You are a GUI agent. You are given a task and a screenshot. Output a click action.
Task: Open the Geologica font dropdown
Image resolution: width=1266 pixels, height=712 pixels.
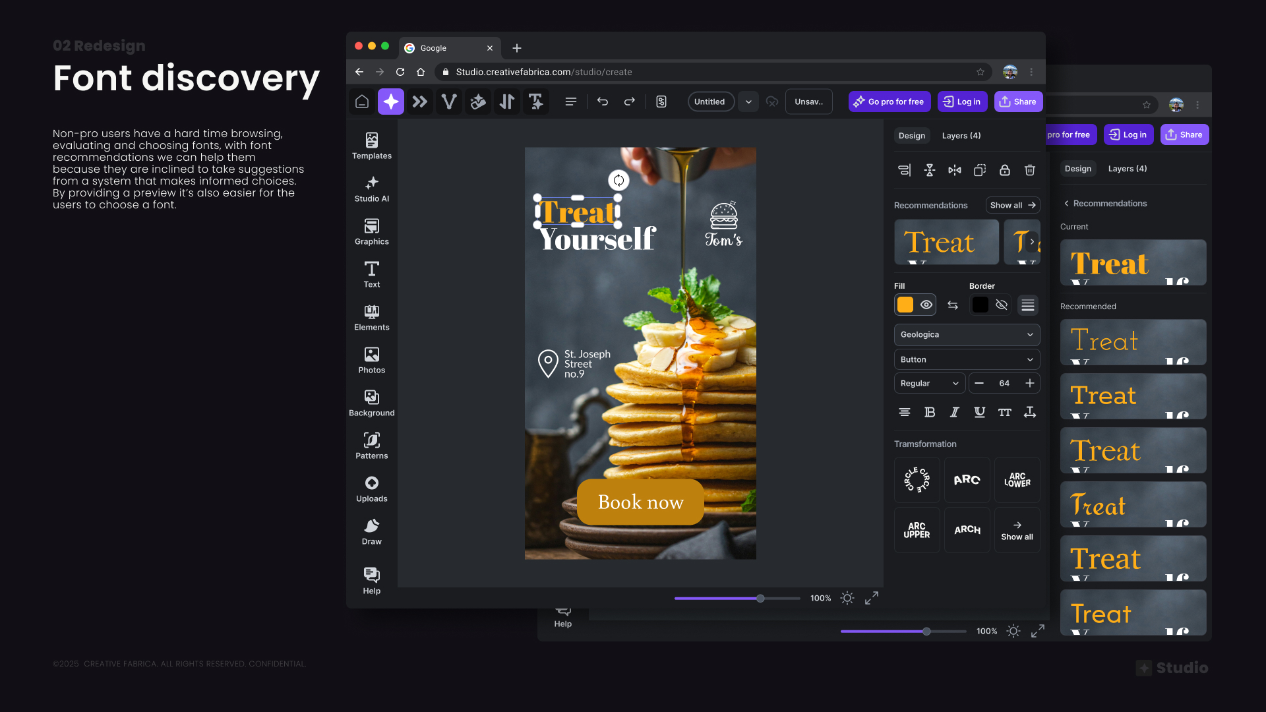coord(967,334)
